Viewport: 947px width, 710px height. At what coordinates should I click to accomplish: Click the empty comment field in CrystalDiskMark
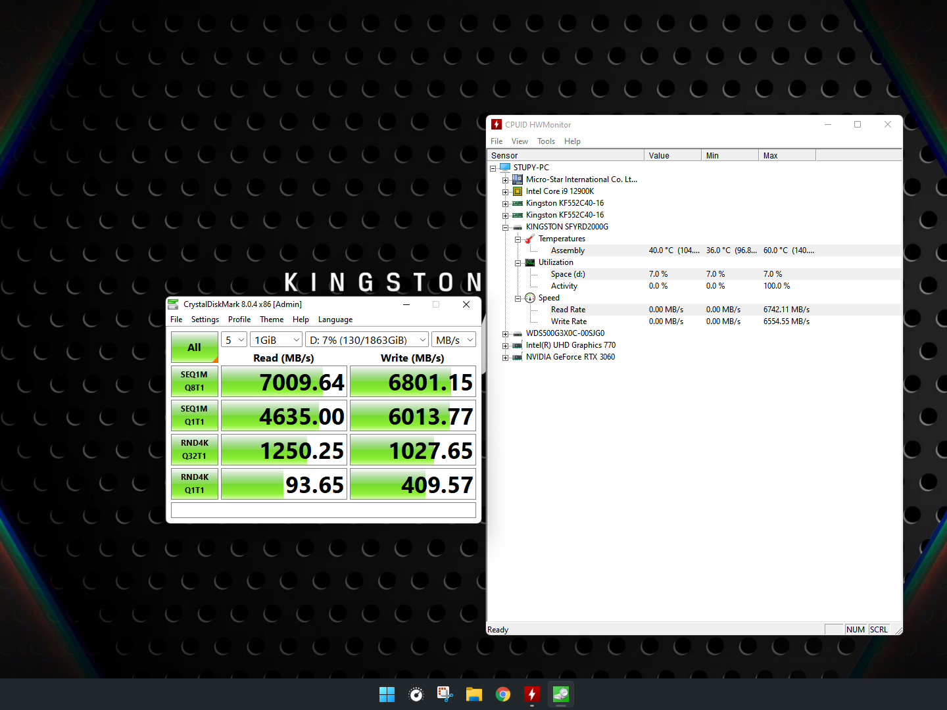pyautogui.click(x=324, y=510)
